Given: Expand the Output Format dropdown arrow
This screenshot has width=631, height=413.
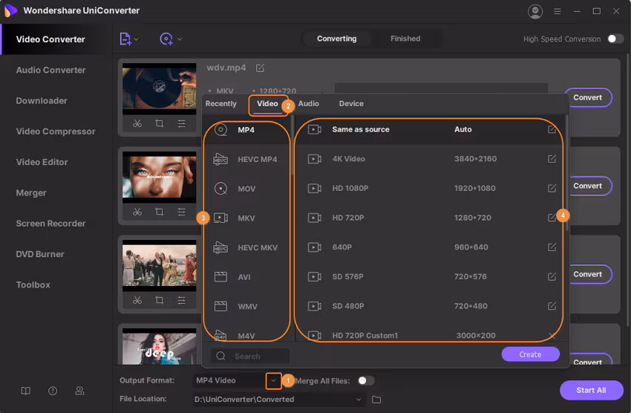Looking at the screenshot, I should [x=274, y=380].
